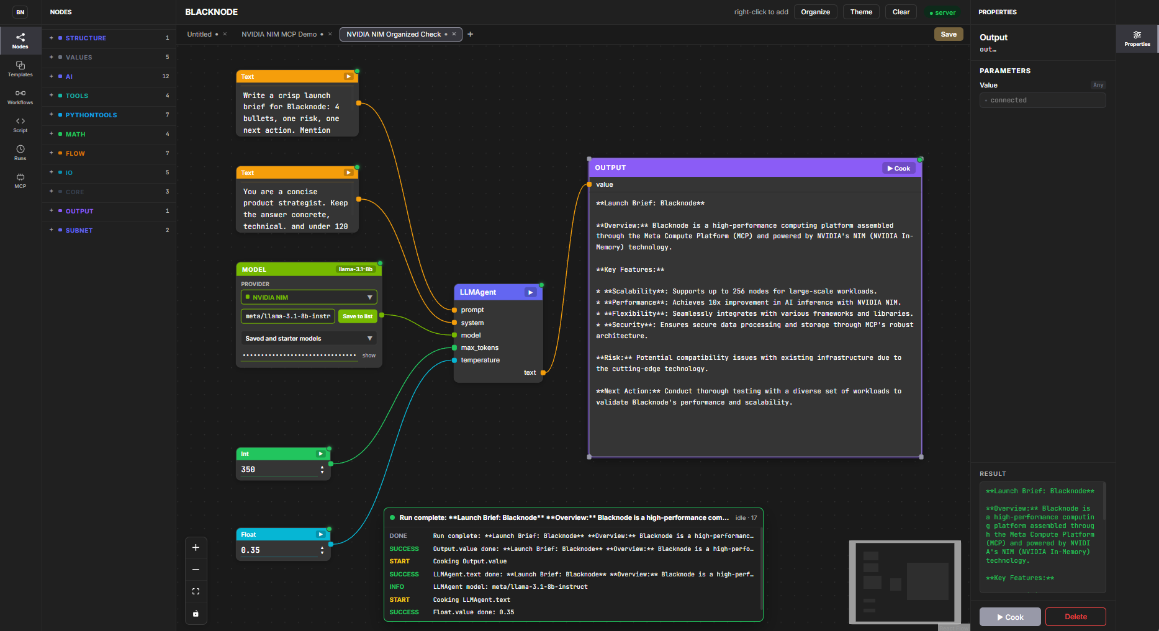Click the Run complete status header
The image size is (1159, 631).
(573, 517)
